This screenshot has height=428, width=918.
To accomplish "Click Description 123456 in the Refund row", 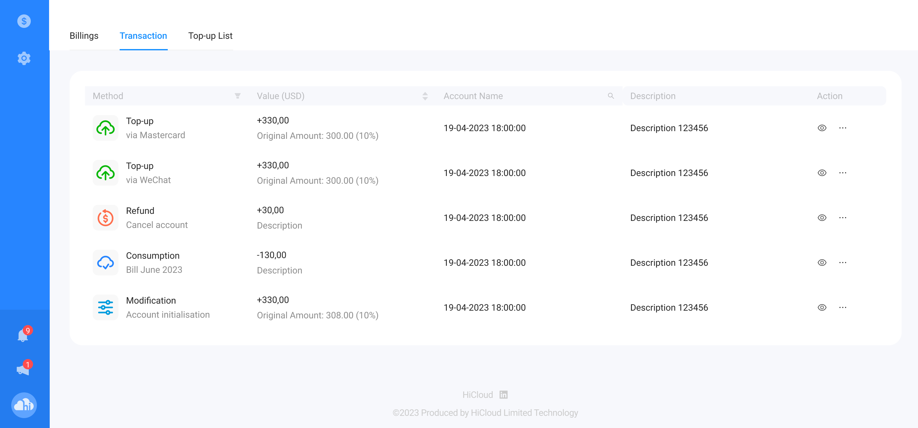I will coord(669,218).
